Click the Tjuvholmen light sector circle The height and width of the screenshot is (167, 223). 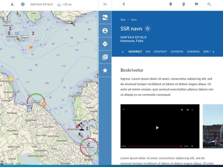tap(89, 147)
